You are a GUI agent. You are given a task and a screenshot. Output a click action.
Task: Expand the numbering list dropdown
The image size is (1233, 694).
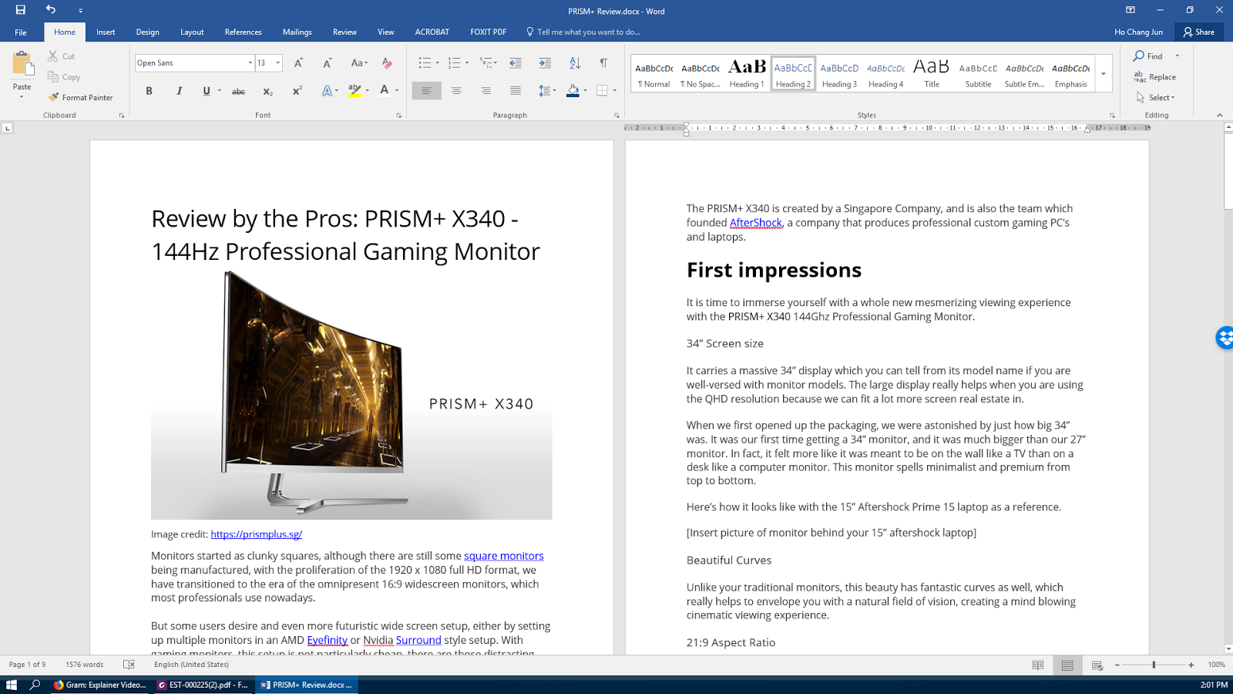(467, 63)
